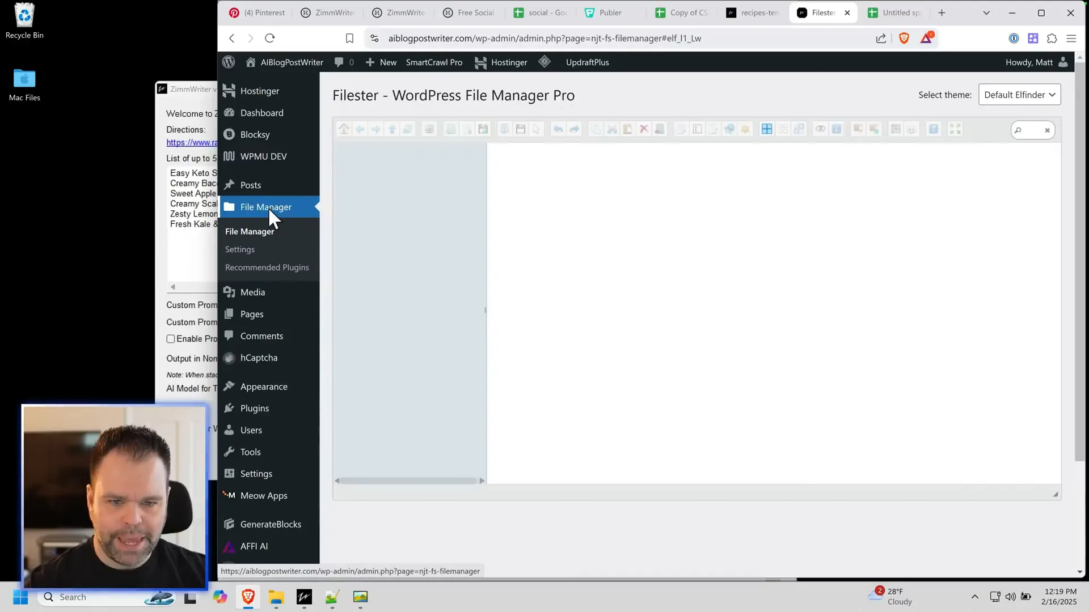Click the Empty trash icon in Filester toolbar

[x=660, y=129]
